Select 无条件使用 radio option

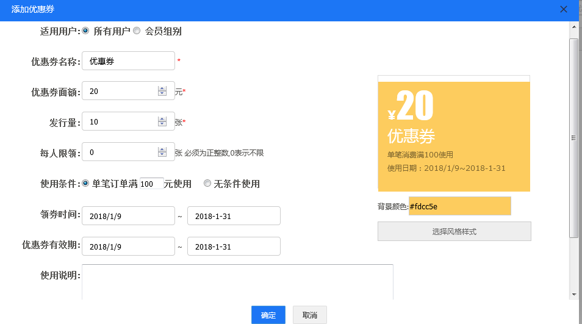(x=207, y=183)
